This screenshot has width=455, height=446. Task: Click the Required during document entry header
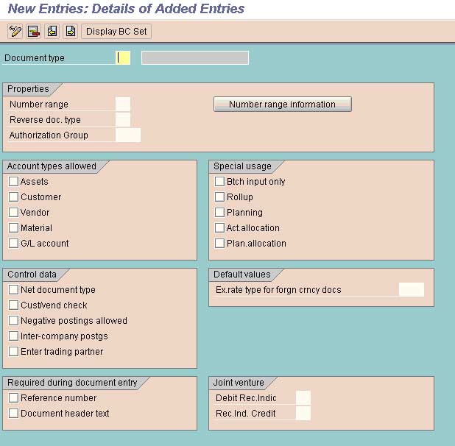point(72,383)
